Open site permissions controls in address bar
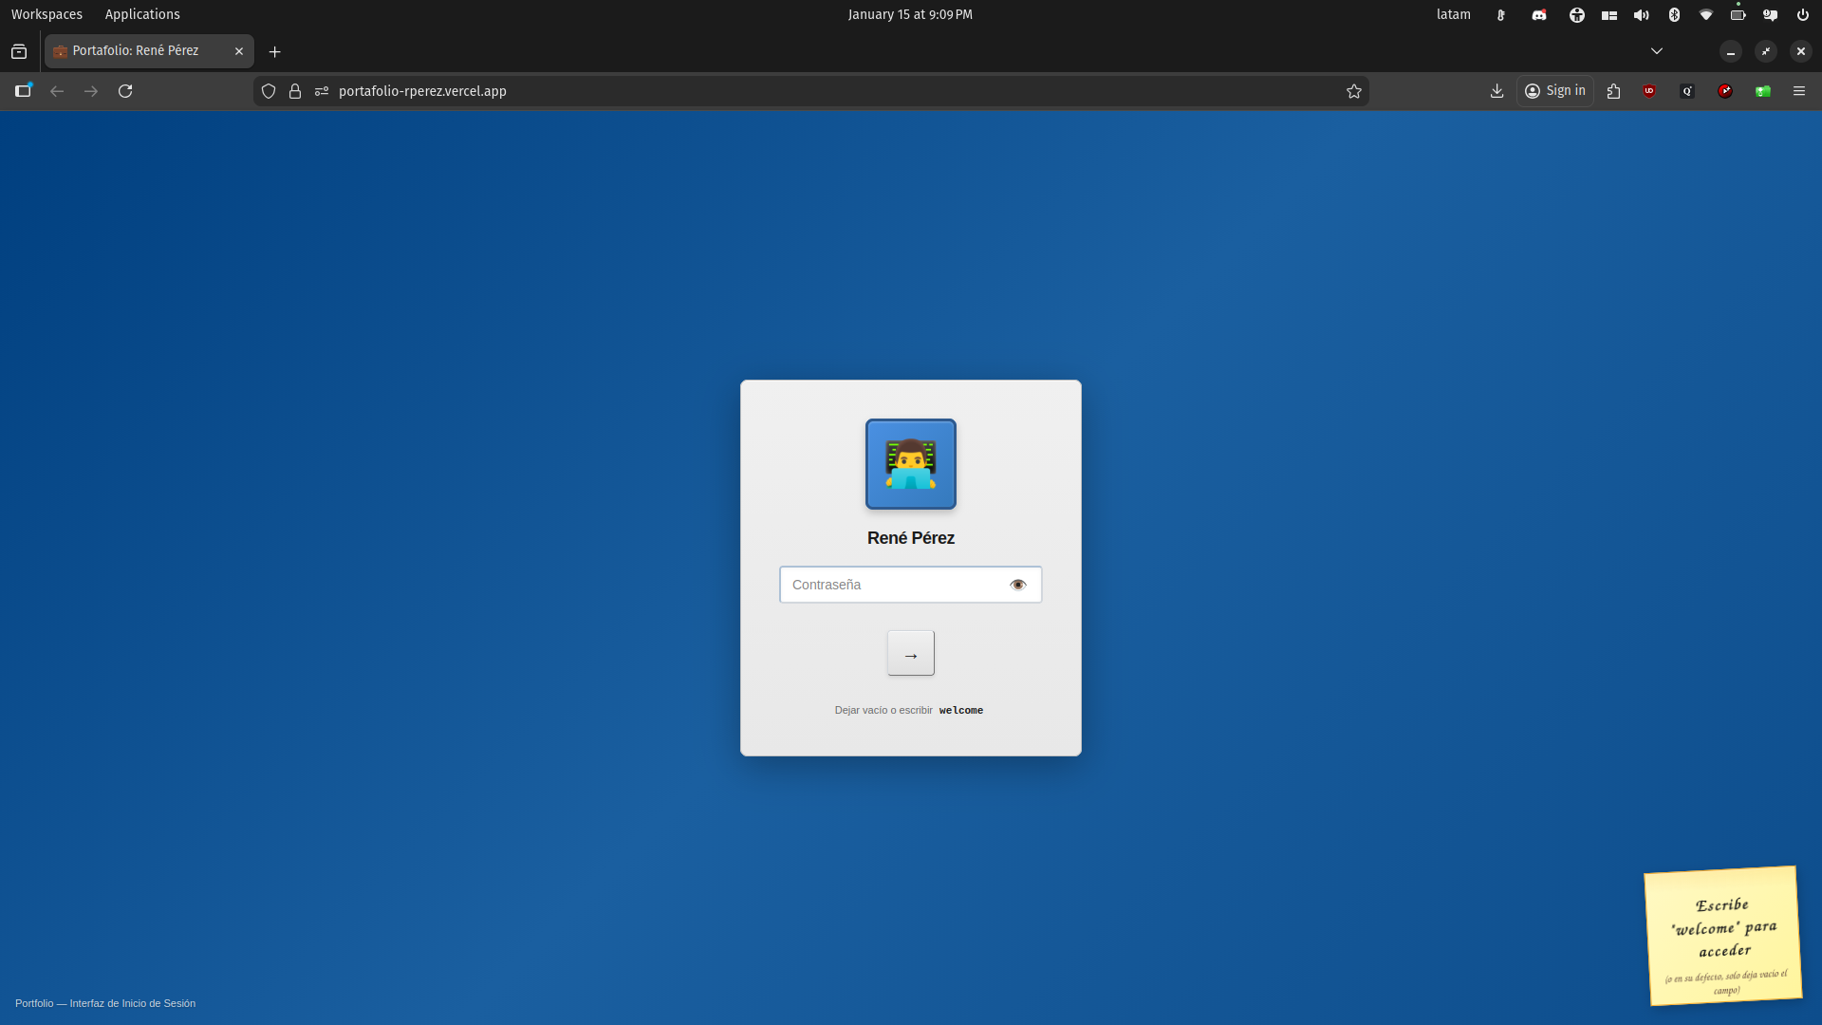Screen dimensions: 1822x1025 click(322, 91)
